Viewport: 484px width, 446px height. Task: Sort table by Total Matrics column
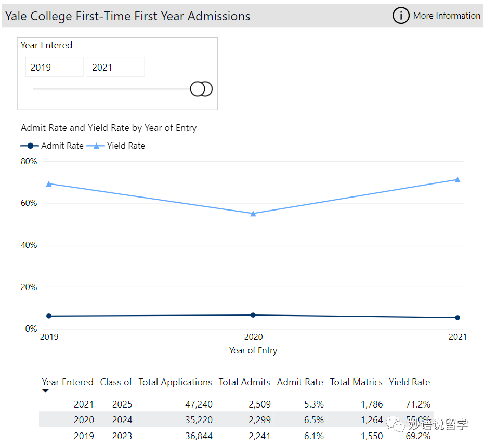point(356,382)
